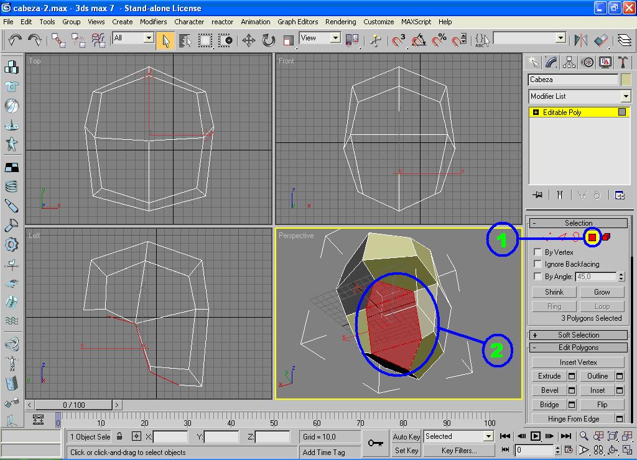Expand the Editable Poly stack entry
Screen dimensions: 637x460
pyautogui.click(x=536, y=112)
